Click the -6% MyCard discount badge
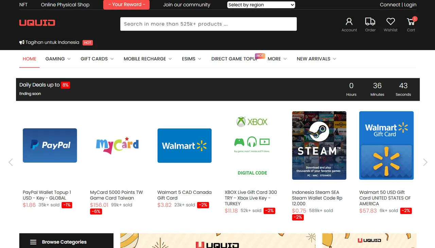 pos(96,212)
